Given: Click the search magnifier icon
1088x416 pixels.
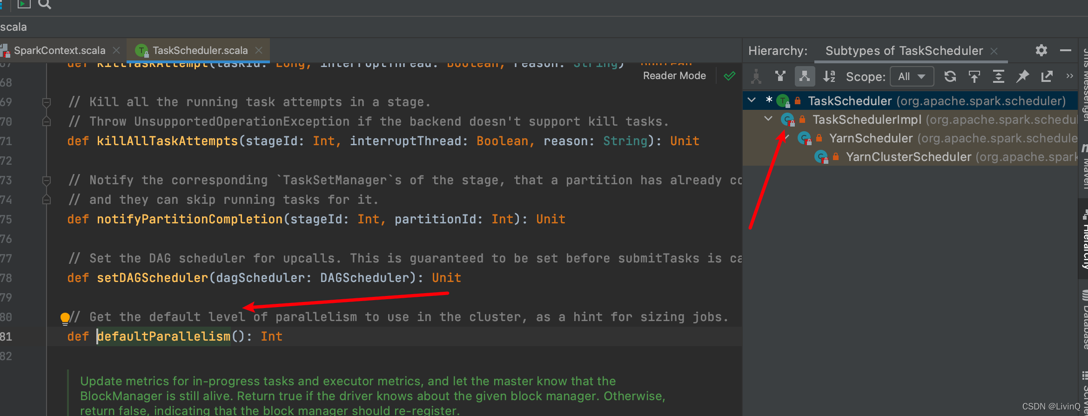Looking at the screenshot, I should (x=44, y=4).
